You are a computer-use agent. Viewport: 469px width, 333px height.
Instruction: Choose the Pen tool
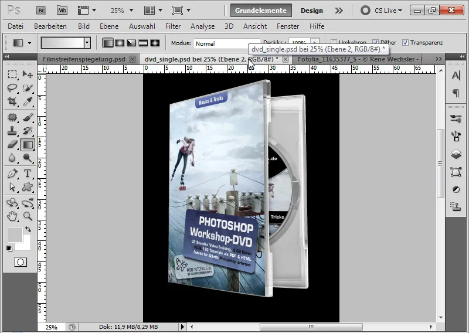point(12,173)
